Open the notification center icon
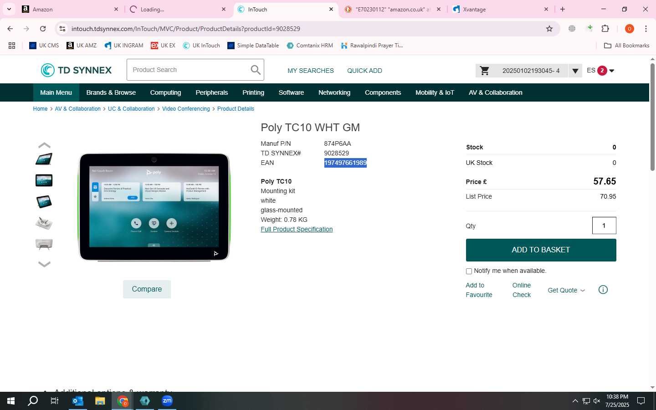This screenshot has height=410, width=656. (641, 401)
